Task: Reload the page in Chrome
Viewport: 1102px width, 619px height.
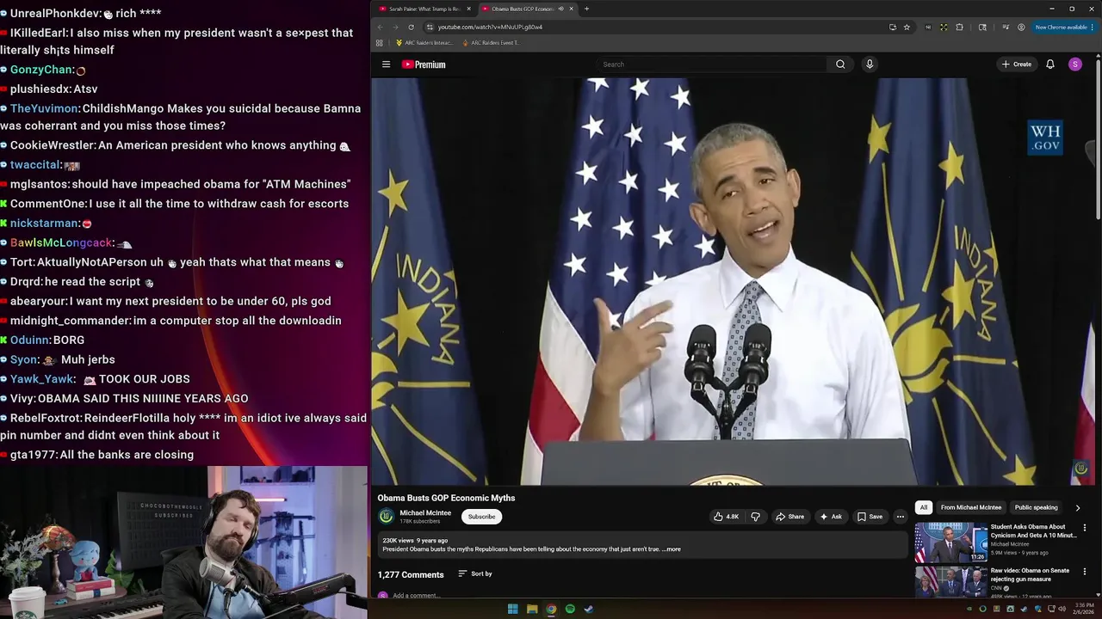Action: [x=411, y=27]
